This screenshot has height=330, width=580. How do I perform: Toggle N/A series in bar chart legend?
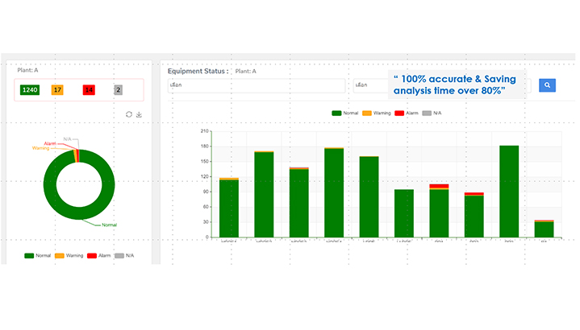click(x=432, y=113)
